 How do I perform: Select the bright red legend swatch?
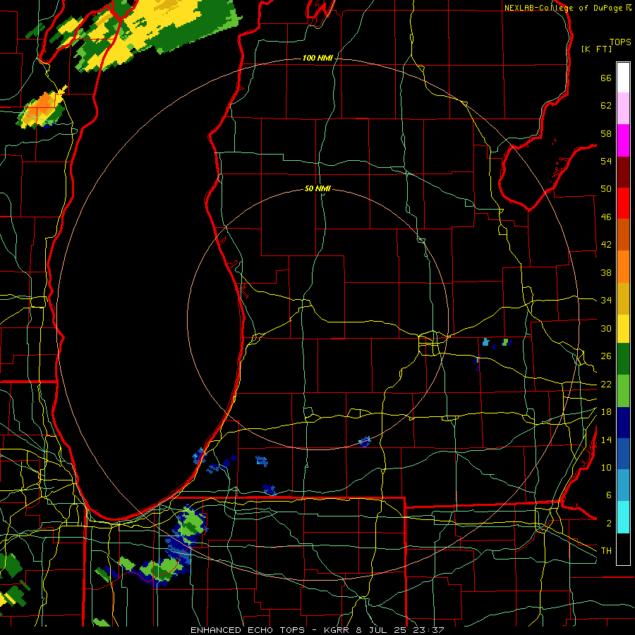pos(623,203)
